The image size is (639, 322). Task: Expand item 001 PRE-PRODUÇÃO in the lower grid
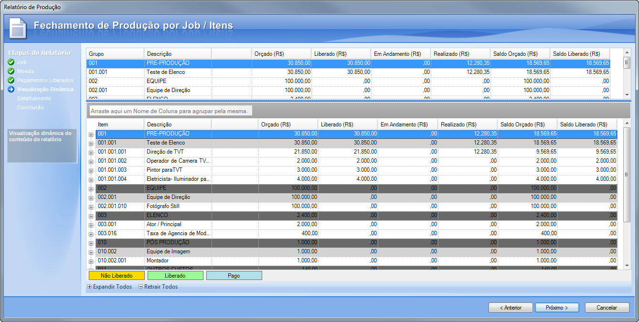tap(91, 134)
